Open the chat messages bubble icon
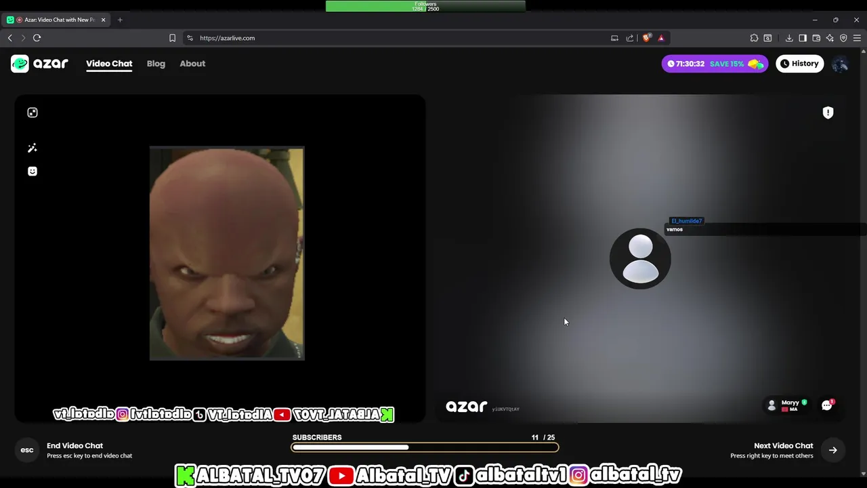The image size is (867, 488). 827,405
